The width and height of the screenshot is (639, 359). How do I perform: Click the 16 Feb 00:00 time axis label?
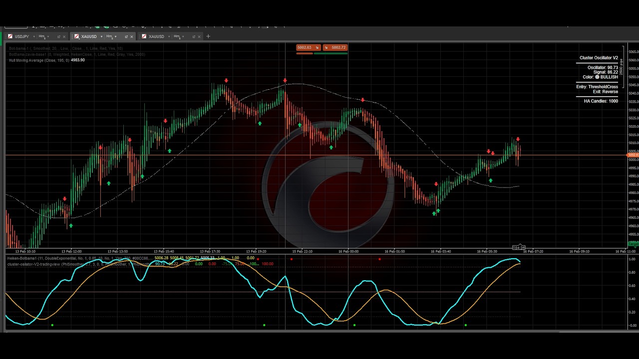pyautogui.click(x=348, y=251)
